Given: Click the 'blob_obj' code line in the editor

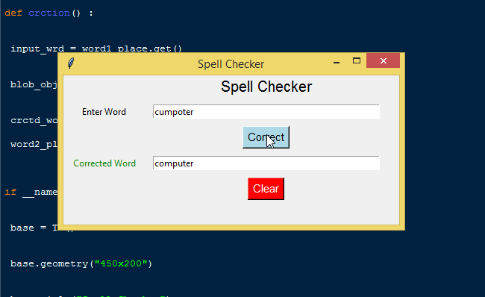Looking at the screenshot, I should coord(34,84).
